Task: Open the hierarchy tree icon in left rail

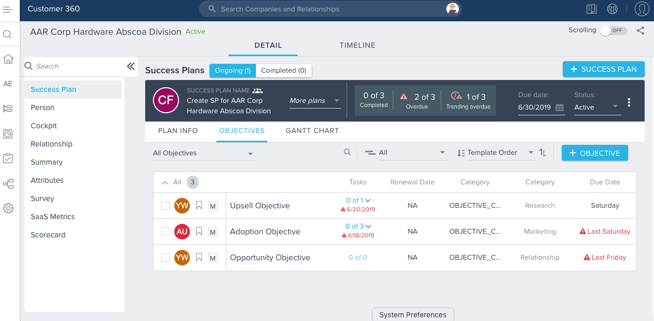Action: click(x=8, y=183)
